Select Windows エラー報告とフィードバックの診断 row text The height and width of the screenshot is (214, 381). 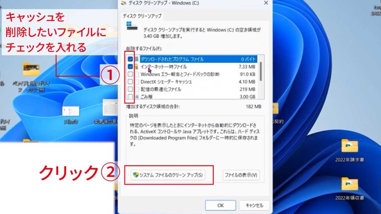tap(180, 74)
